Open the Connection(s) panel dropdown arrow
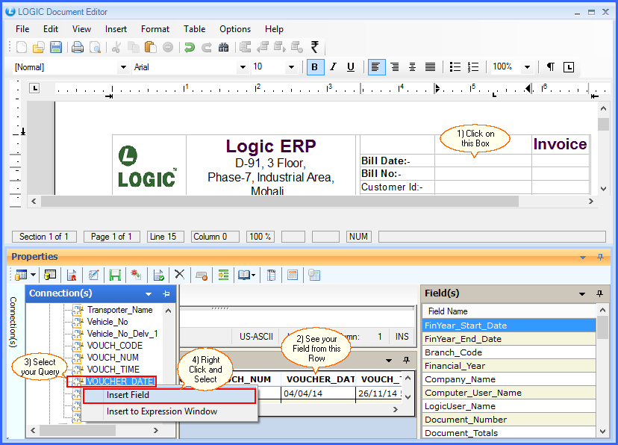Screen dimensions: 618x445 149,294
